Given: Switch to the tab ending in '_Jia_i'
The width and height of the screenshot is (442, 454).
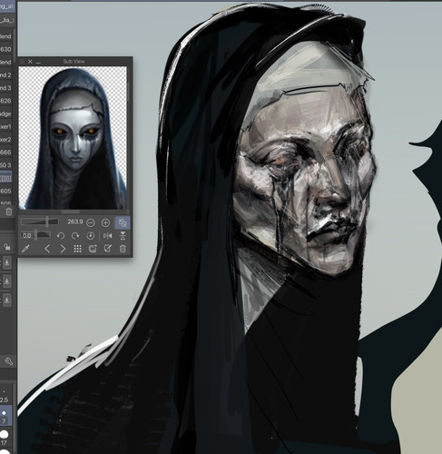Looking at the screenshot, I should 7,20.
